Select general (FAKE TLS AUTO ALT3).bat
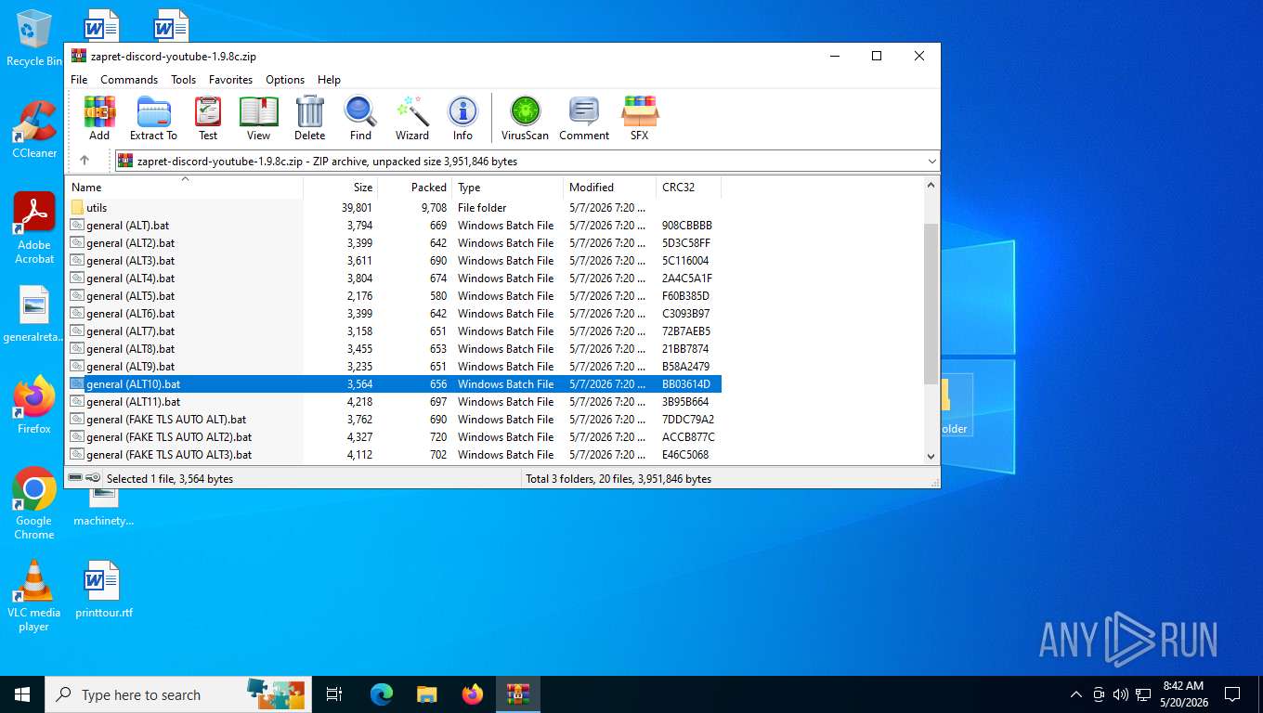Image resolution: width=1263 pixels, height=713 pixels. click(393, 455)
